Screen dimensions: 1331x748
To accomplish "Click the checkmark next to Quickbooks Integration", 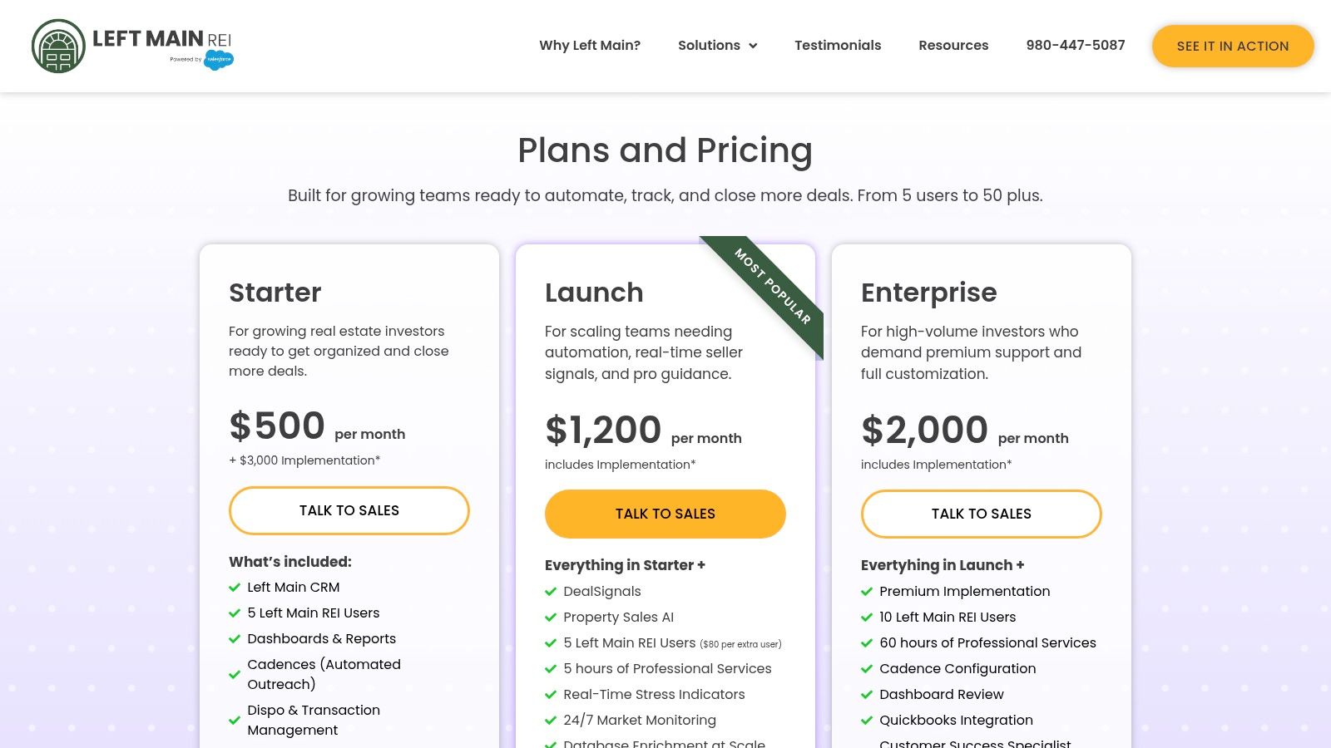I will [867, 721].
